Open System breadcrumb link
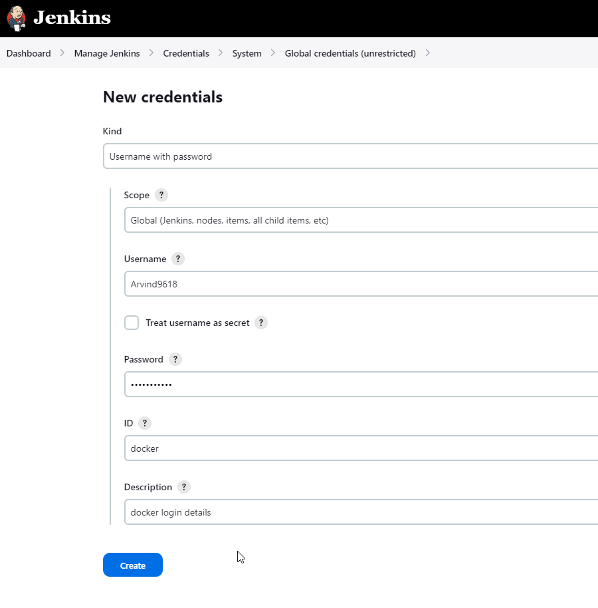 [x=247, y=53]
